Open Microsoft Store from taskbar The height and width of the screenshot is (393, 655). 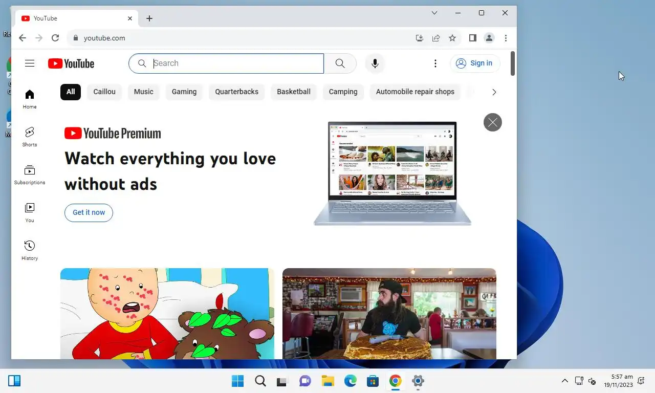(x=373, y=381)
